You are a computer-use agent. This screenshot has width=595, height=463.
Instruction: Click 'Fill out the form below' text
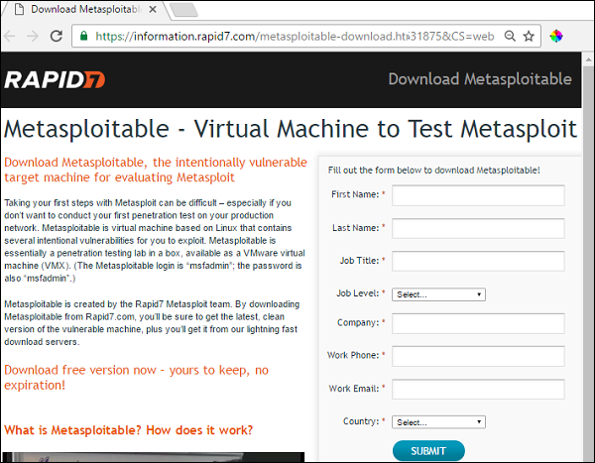pyautogui.click(x=433, y=170)
